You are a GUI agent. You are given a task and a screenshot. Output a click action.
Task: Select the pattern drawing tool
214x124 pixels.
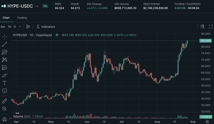[4, 59]
